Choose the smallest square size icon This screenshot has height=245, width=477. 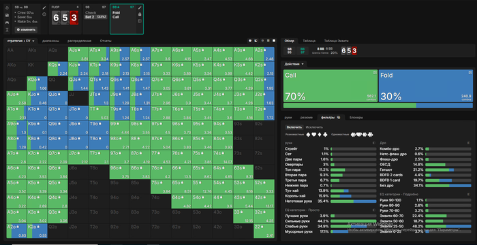[263, 40]
